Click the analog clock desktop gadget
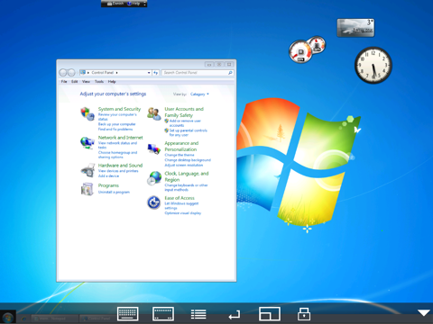Viewport: 433px width, 324px height. coord(373,65)
